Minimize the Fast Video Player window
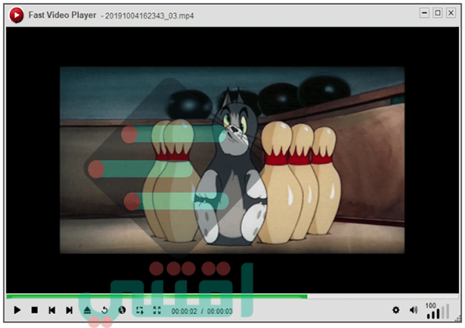This screenshot has height=328, width=465. 425,12
